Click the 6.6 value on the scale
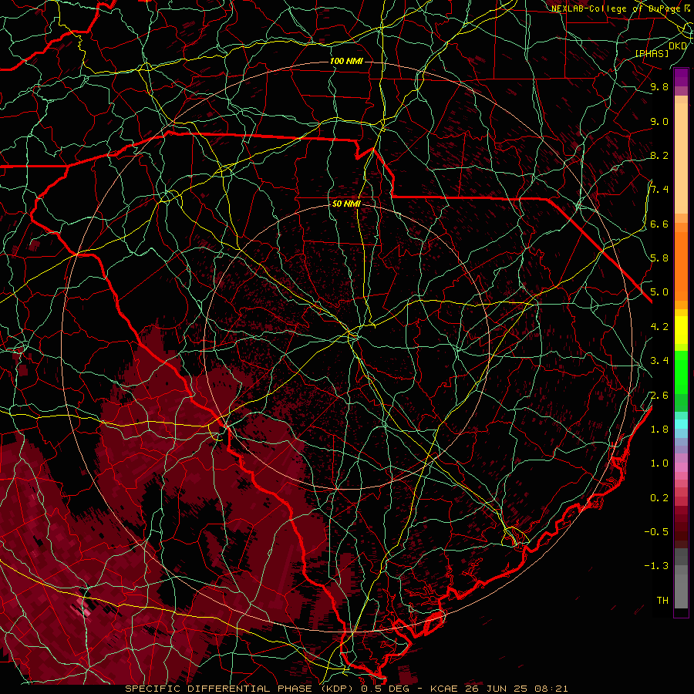 point(659,224)
